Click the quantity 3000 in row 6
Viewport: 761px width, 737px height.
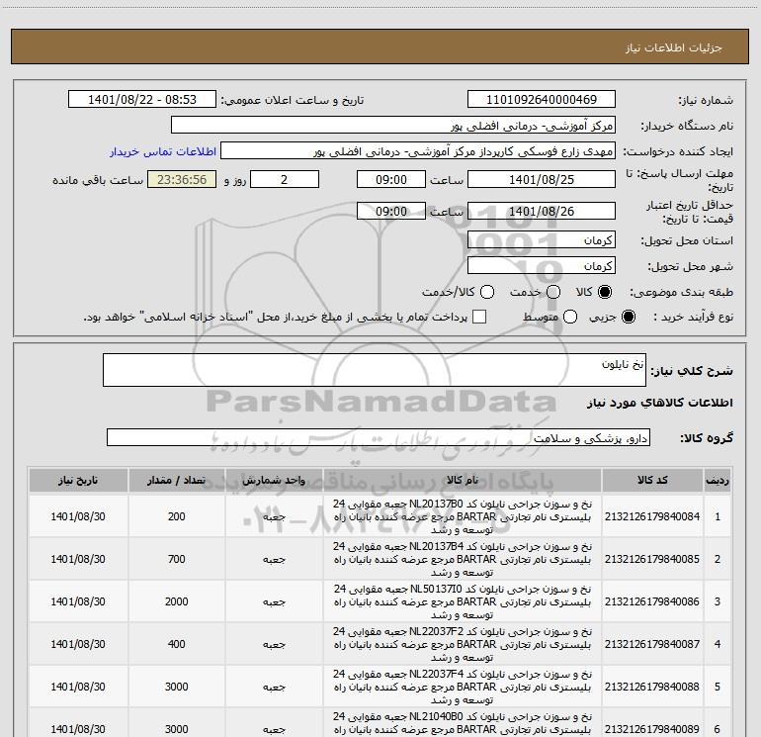pos(176,729)
